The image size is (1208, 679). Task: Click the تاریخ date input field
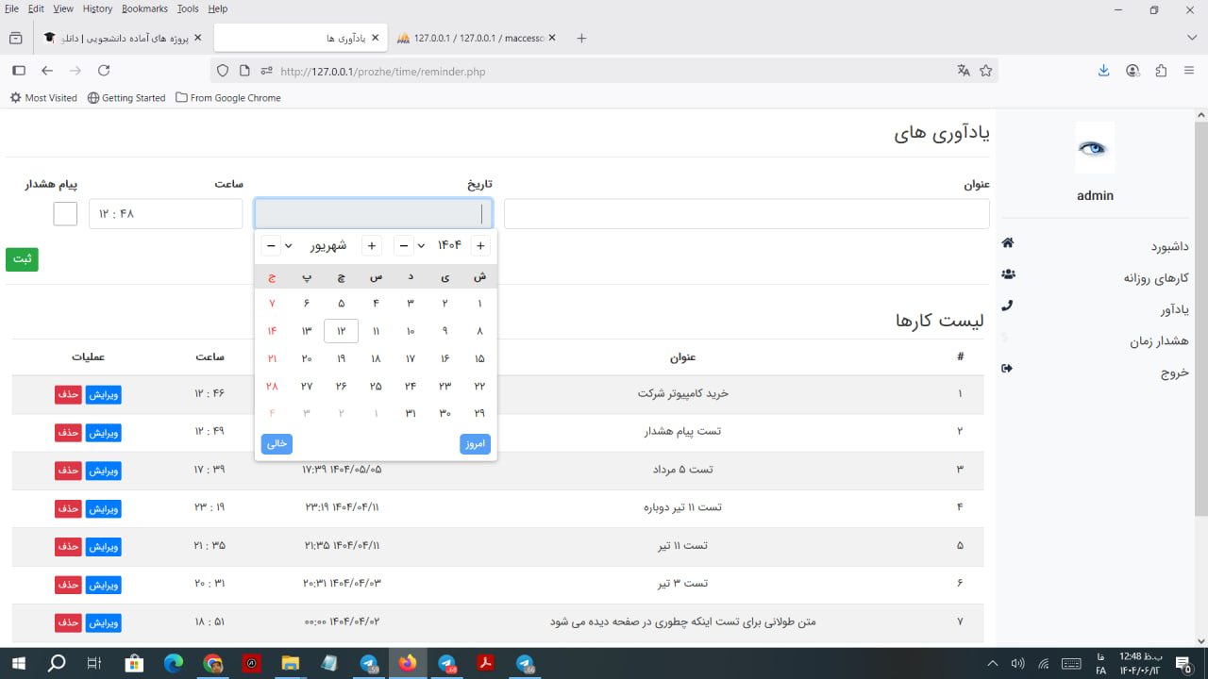pyautogui.click(x=373, y=214)
